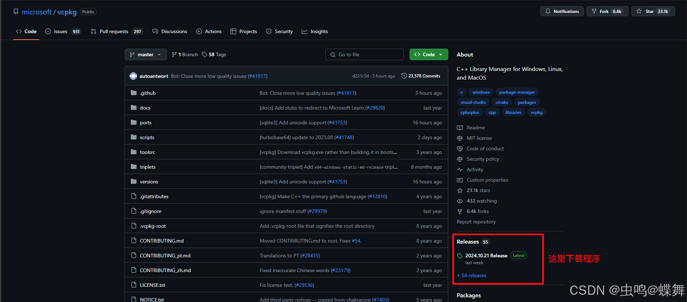The height and width of the screenshot is (302, 687).
Task: Click the stars icon in About
Action: (460, 190)
